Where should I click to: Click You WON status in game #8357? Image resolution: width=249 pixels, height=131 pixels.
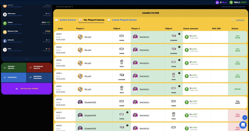(x=237, y=37)
